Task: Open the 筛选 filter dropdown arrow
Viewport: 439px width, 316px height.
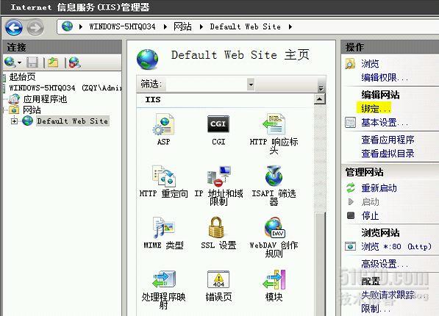Action: (251, 84)
